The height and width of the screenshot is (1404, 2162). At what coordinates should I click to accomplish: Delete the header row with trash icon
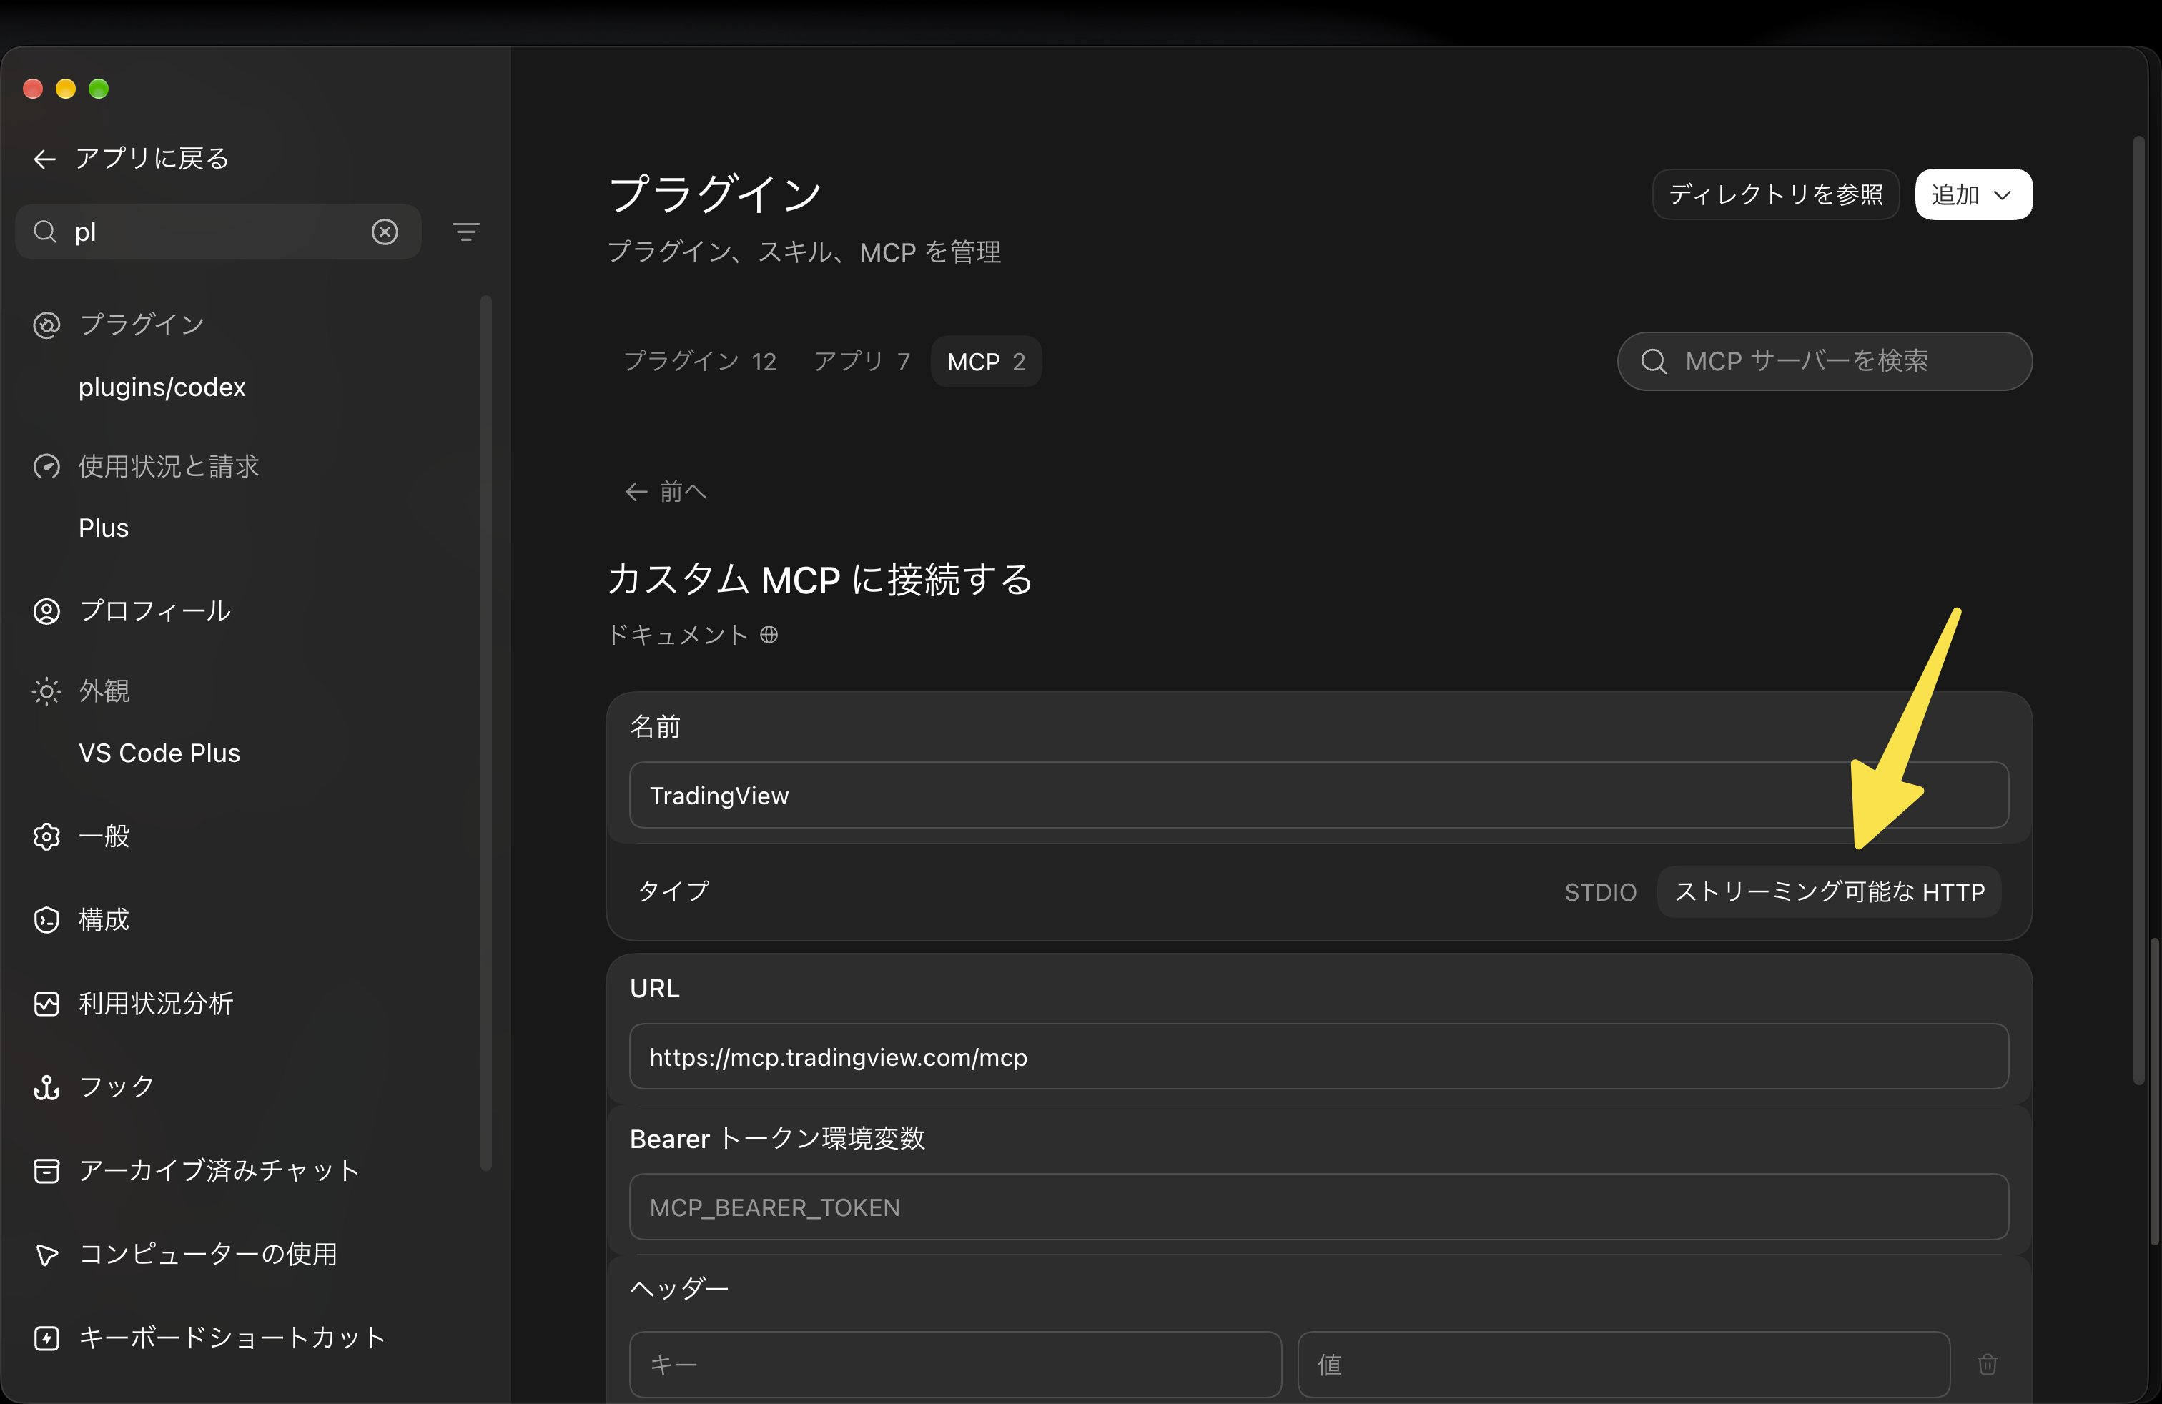click(1987, 1364)
